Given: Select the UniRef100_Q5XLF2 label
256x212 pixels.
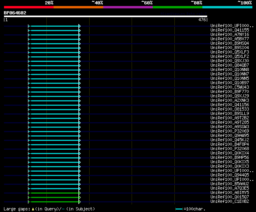Looking at the screenshot, I should (230, 57).
